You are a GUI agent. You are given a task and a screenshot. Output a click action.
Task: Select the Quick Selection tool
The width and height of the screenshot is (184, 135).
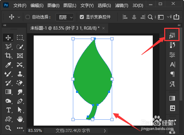point(20,47)
